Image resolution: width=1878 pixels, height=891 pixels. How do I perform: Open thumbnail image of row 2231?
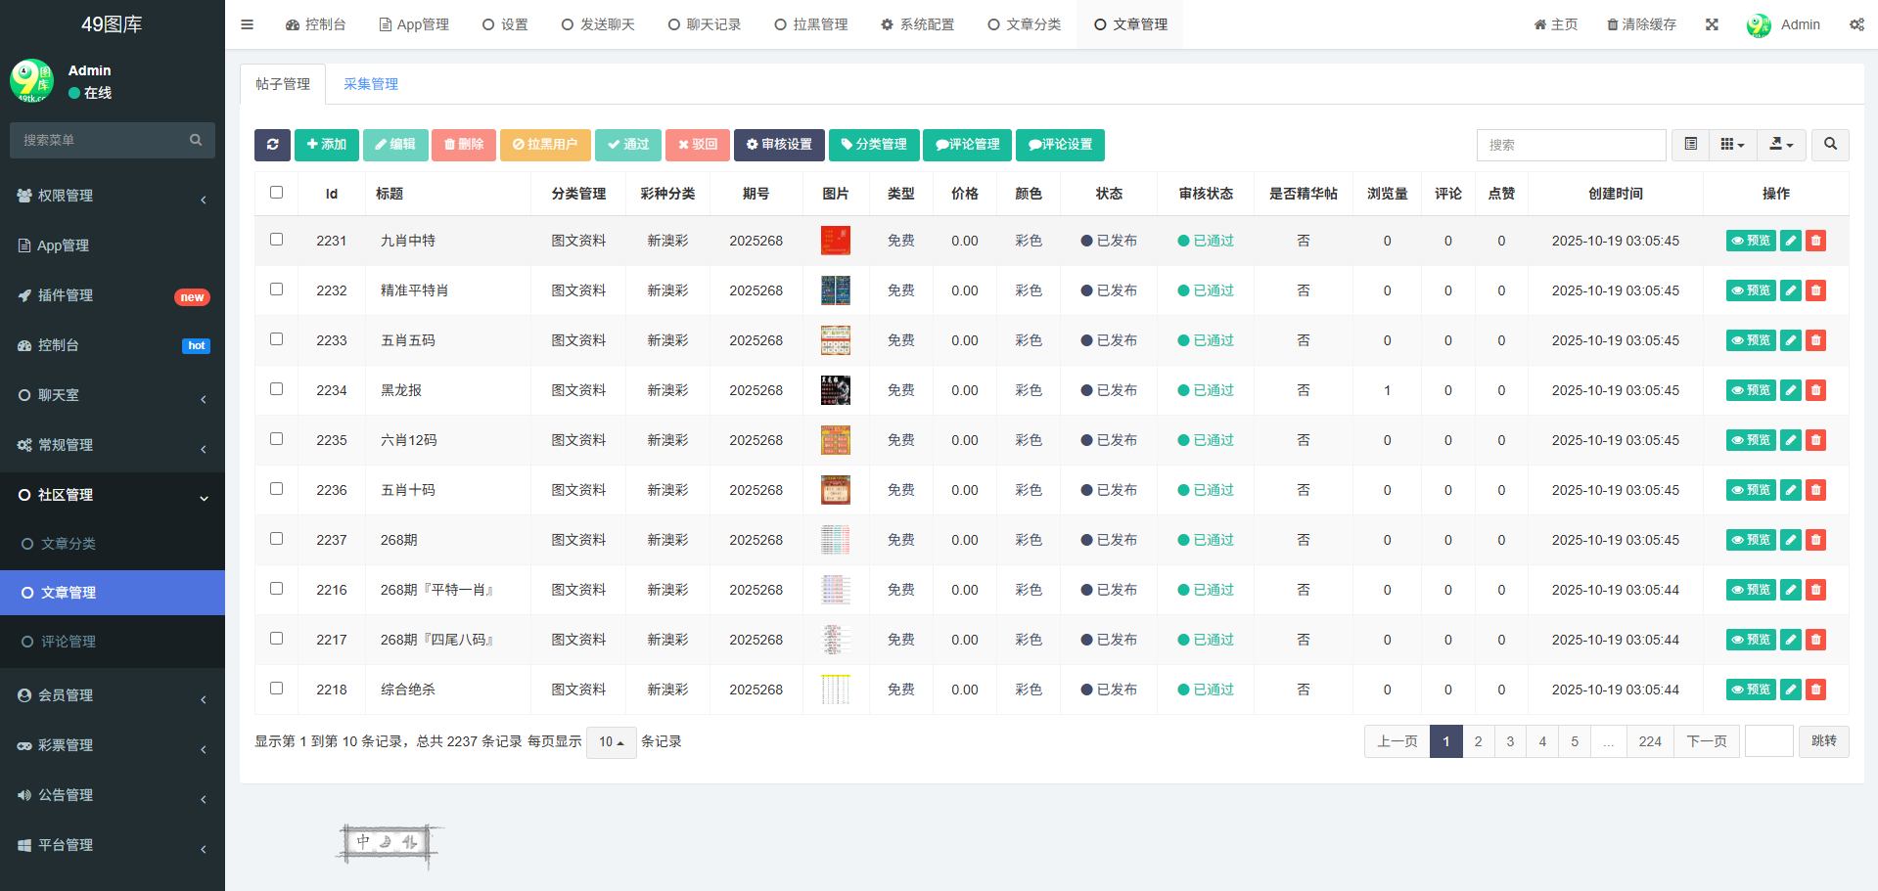835,241
